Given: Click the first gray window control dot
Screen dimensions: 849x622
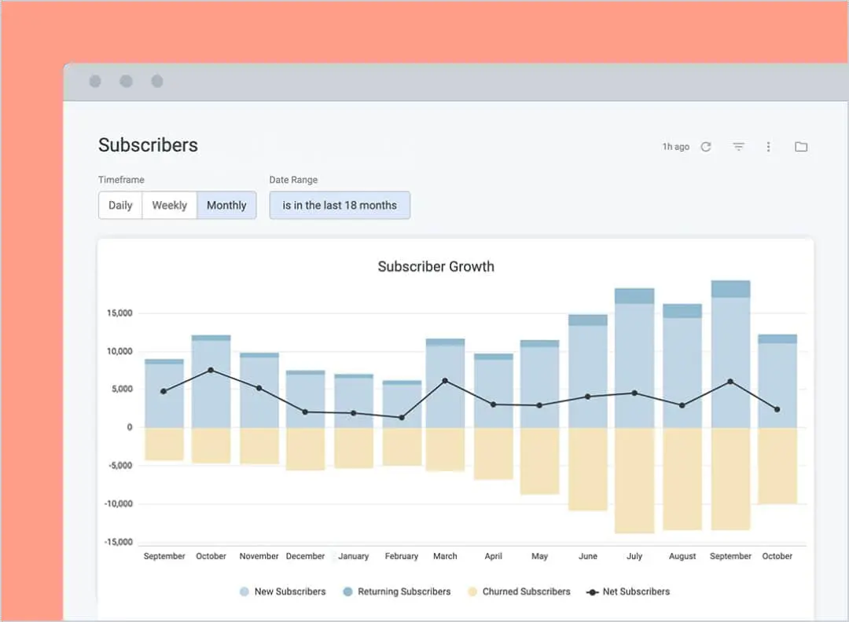Looking at the screenshot, I should click(95, 82).
